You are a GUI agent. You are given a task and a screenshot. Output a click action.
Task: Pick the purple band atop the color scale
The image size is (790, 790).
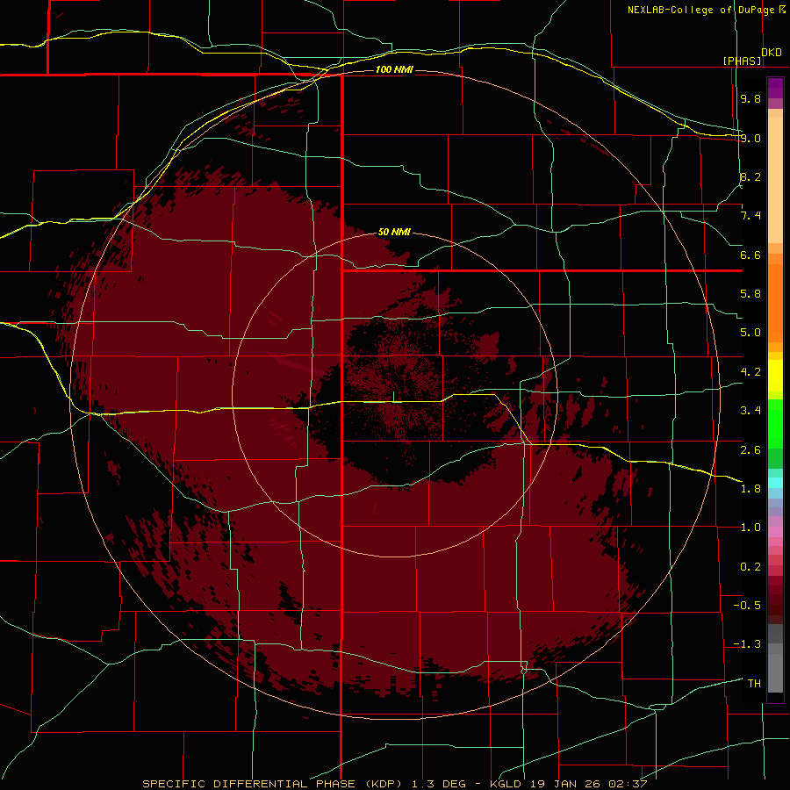pyautogui.click(x=775, y=89)
